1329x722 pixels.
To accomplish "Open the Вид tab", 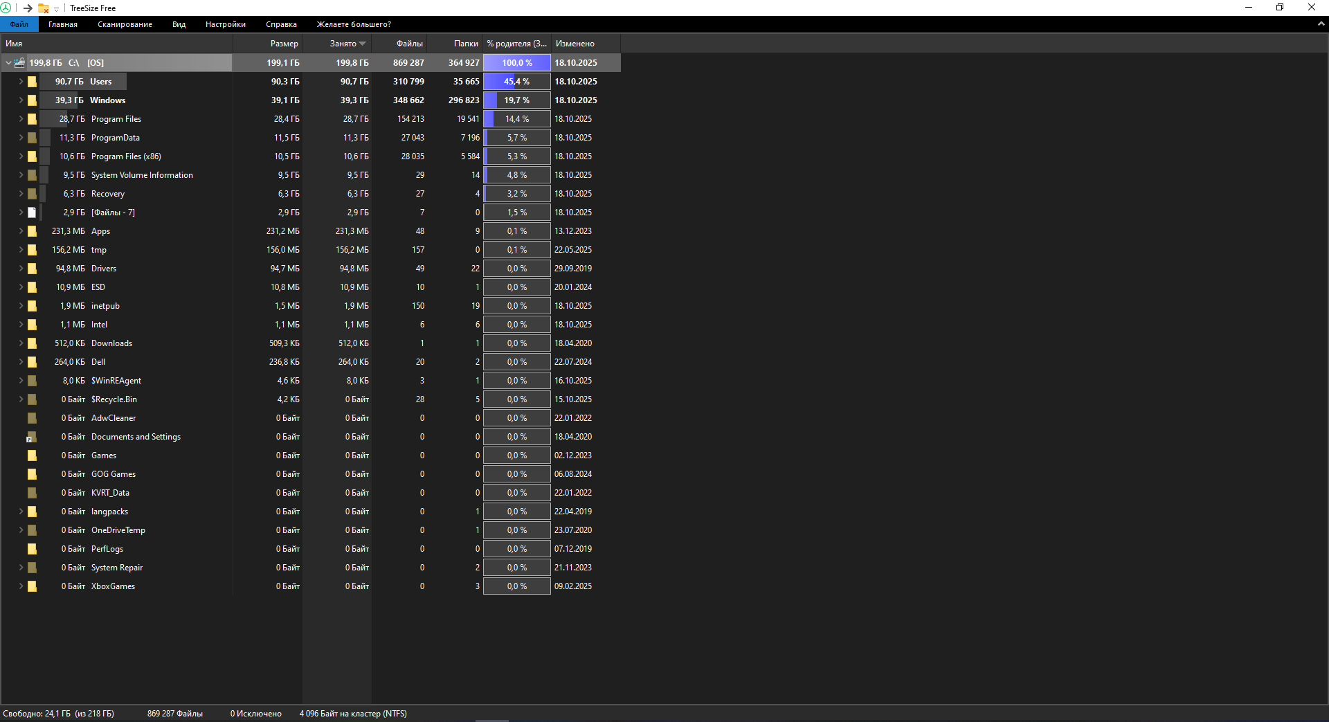I will coord(179,24).
